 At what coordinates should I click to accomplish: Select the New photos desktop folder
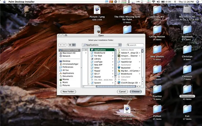tap(157, 49)
